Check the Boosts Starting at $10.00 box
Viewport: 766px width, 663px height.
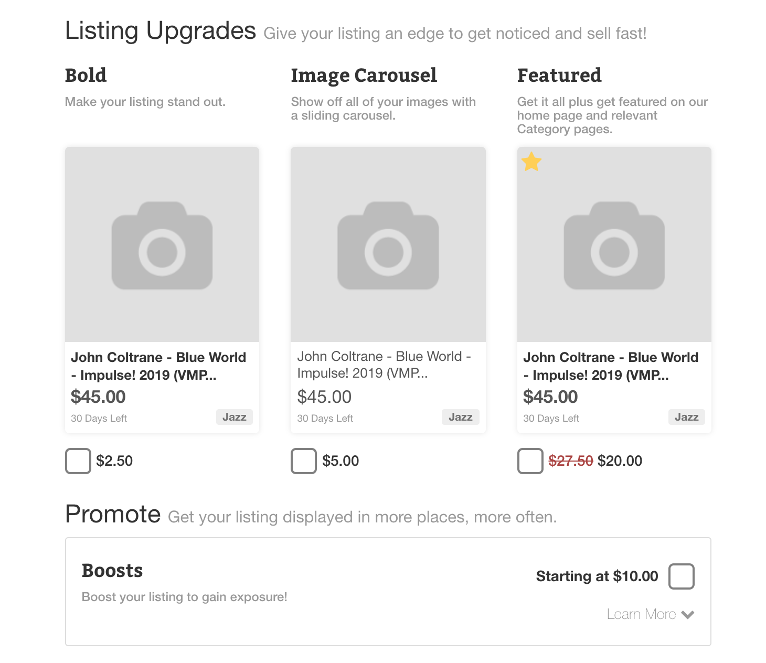coord(682,576)
